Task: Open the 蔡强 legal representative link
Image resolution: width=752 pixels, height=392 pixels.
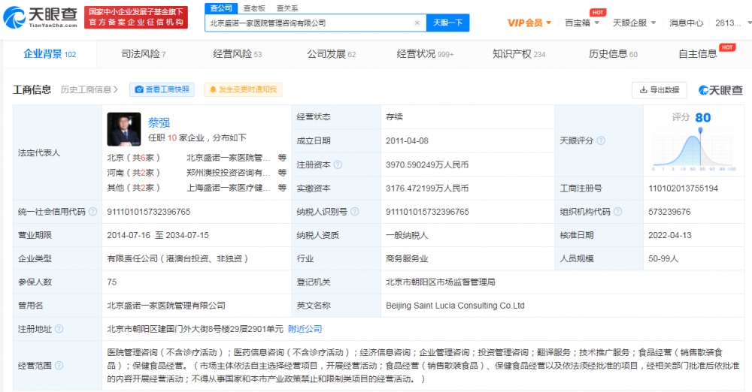Action: pyautogui.click(x=159, y=122)
